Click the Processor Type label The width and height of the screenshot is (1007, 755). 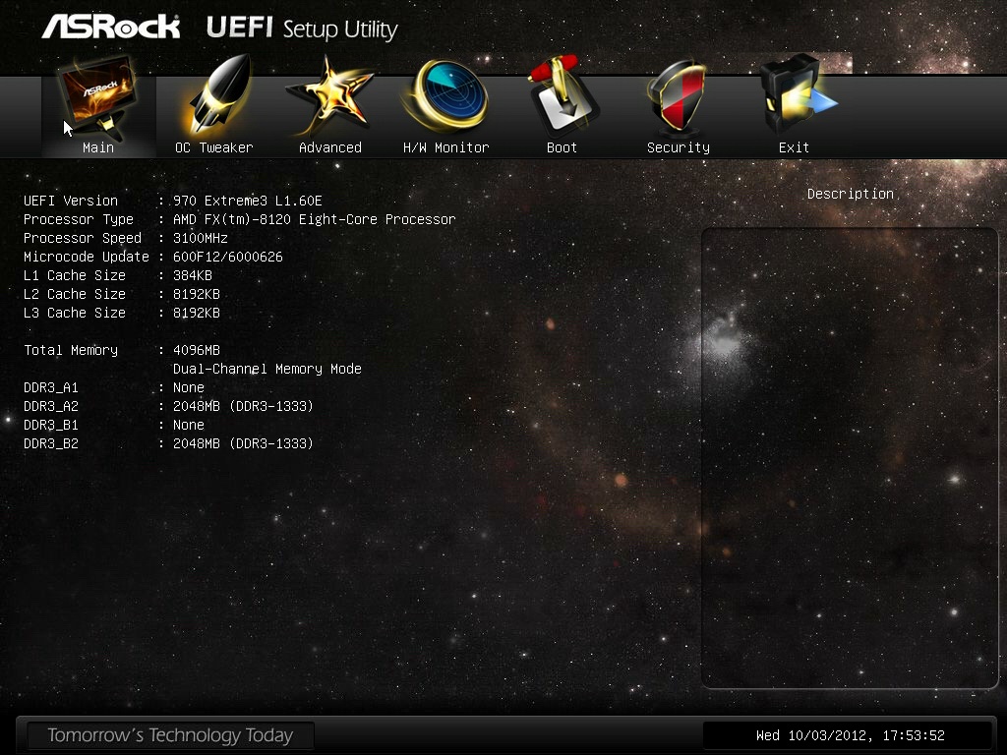79,219
